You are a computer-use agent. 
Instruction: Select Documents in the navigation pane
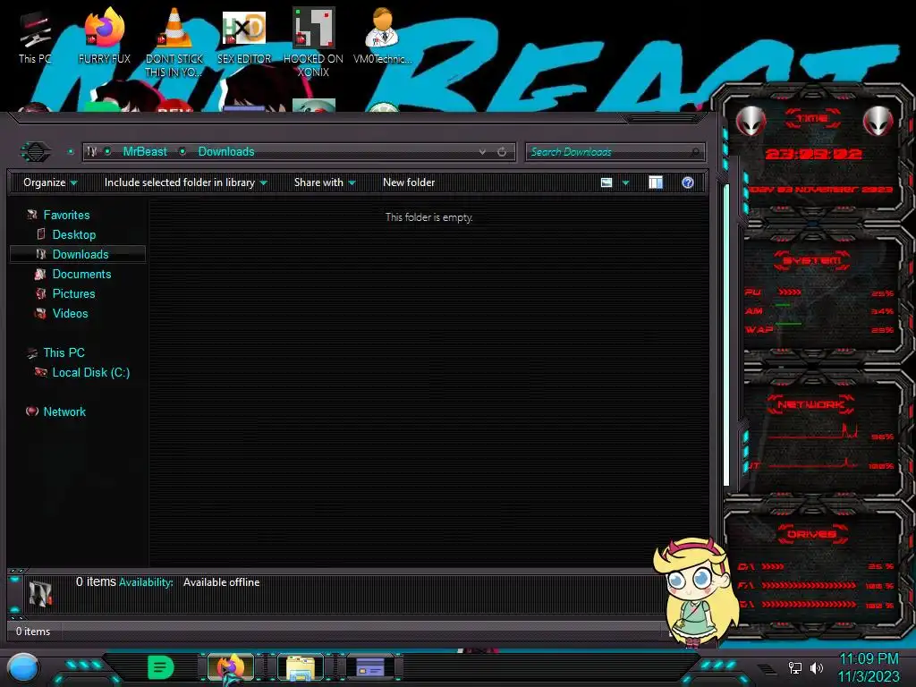pos(81,274)
